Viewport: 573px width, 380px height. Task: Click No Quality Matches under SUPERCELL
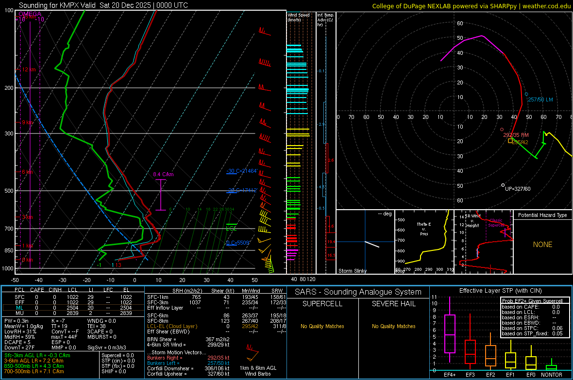pos(322,326)
